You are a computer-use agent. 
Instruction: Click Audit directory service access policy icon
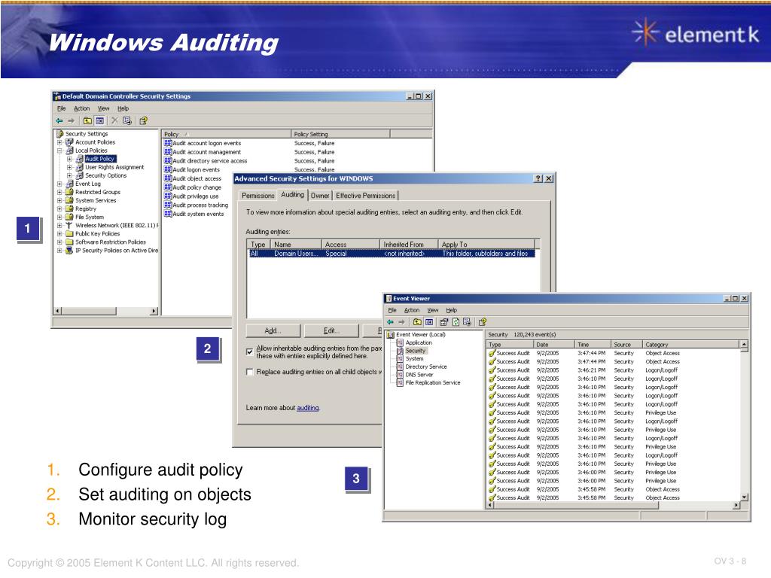pos(168,161)
